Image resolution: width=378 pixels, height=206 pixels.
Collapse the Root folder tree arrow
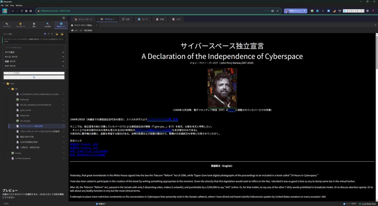click(4, 84)
